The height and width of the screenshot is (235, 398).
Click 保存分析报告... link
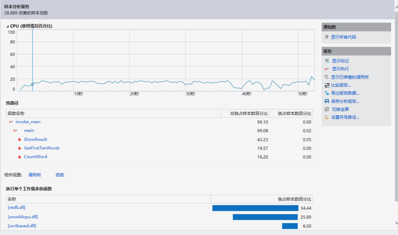tap(345, 101)
